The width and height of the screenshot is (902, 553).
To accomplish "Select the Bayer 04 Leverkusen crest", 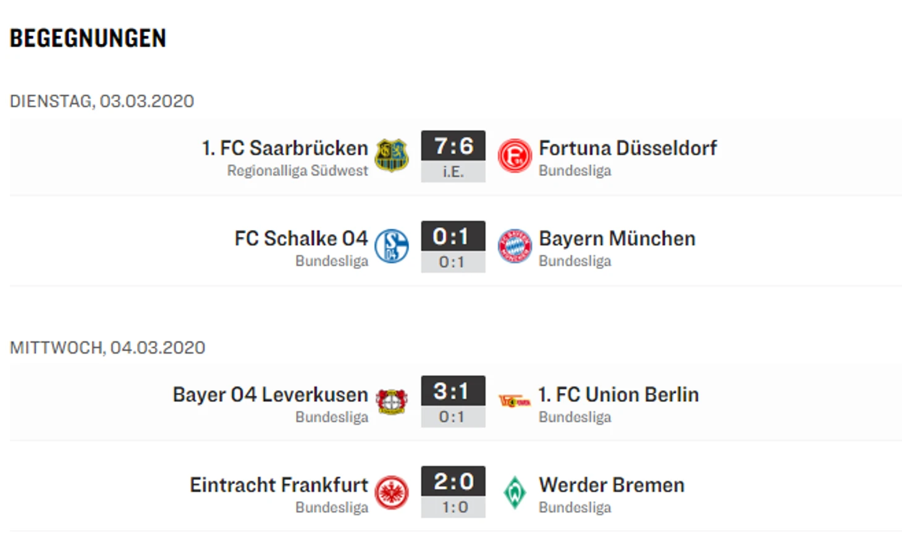I will [x=392, y=402].
